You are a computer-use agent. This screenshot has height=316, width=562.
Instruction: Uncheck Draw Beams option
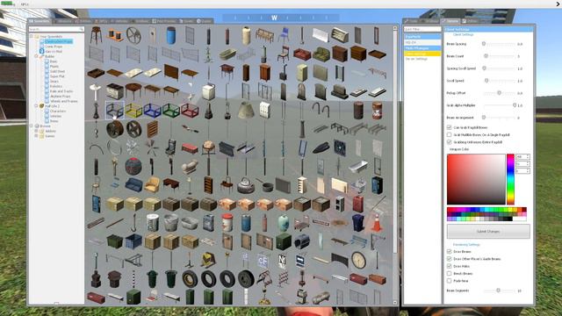(449, 252)
